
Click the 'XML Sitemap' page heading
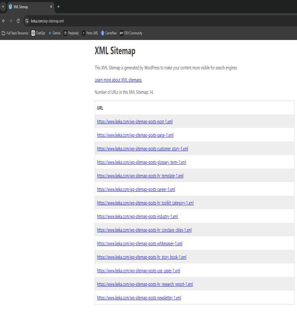click(115, 51)
